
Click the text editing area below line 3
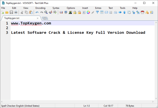82,67
